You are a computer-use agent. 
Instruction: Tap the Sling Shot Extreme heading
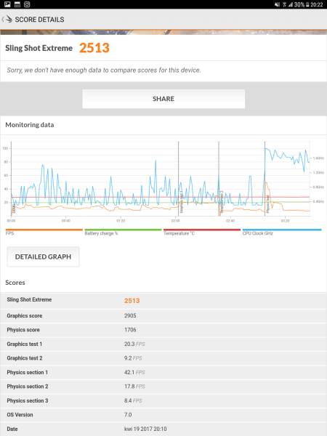pos(39,48)
